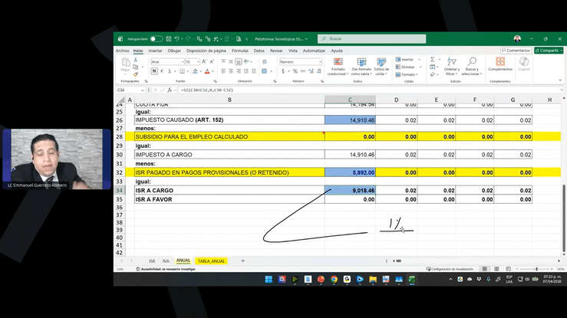Undo the last action
Screen dimensions: 567x318
(x=176, y=38)
